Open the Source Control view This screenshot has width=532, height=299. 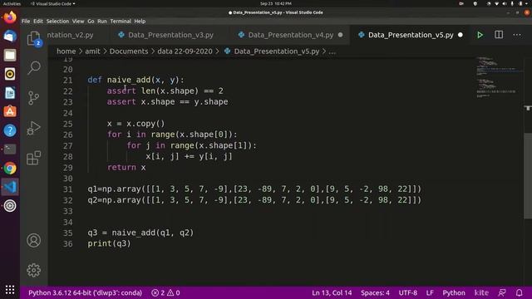[x=33, y=98]
